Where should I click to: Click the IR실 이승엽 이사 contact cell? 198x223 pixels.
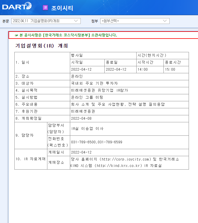point(129,129)
